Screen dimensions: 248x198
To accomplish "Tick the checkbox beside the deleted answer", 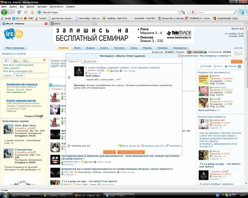I will pos(69,78).
